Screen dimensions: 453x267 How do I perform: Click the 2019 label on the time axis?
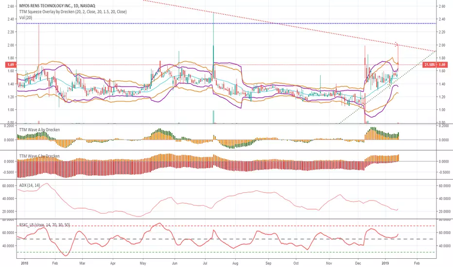(385, 263)
